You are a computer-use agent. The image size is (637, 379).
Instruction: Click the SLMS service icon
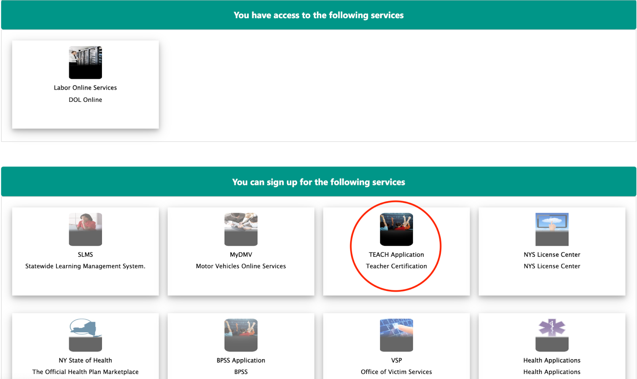[x=85, y=229]
